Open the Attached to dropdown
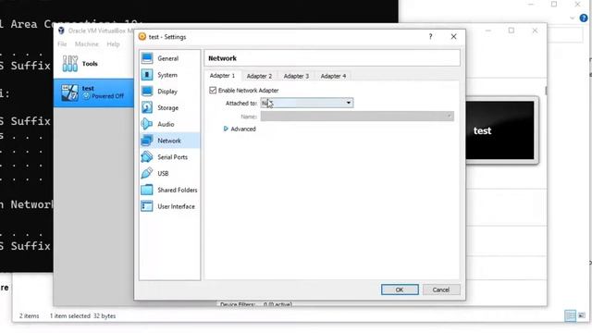Viewport: 592px width, 333px height. tap(307, 103)
